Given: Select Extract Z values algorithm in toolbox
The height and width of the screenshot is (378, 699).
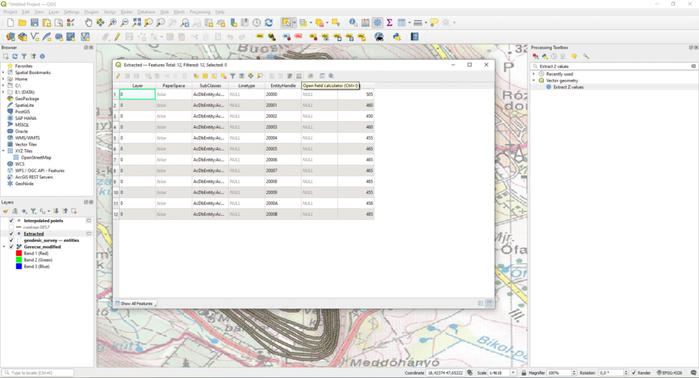Looking at the screenshot, I should (x=569, y=87).
